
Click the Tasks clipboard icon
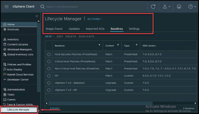[5, 95]
